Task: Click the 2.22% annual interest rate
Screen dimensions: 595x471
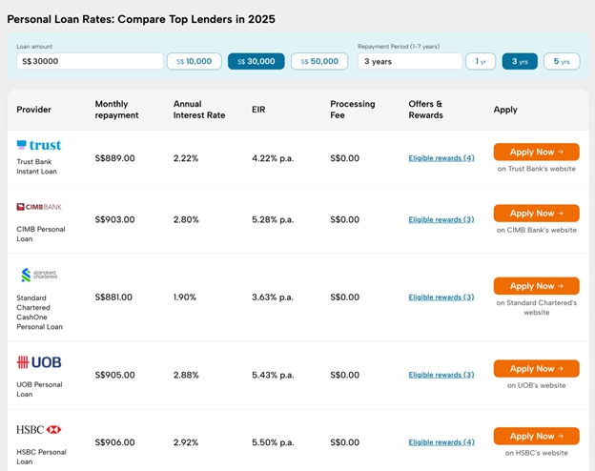Action: coord(186,158)
